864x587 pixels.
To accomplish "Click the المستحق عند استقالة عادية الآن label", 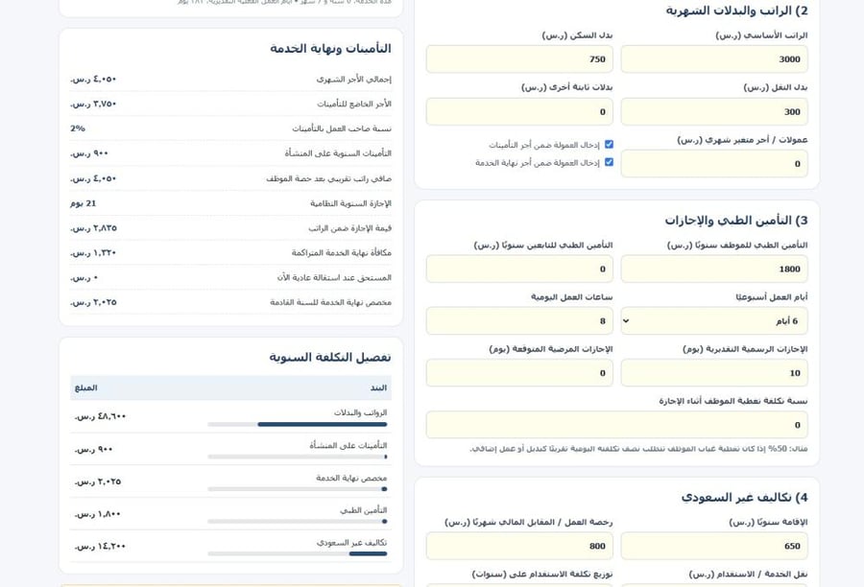I will (334, 278).
